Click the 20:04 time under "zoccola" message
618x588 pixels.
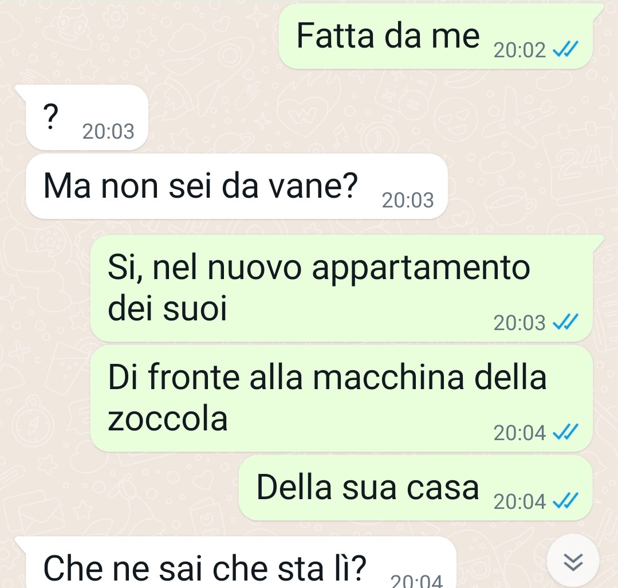(519, 433)
